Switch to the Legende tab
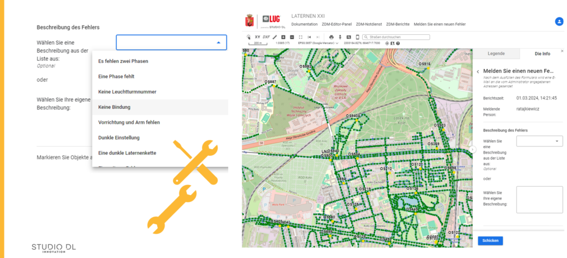The image size is (567, 258). click(x=496, y=54)
